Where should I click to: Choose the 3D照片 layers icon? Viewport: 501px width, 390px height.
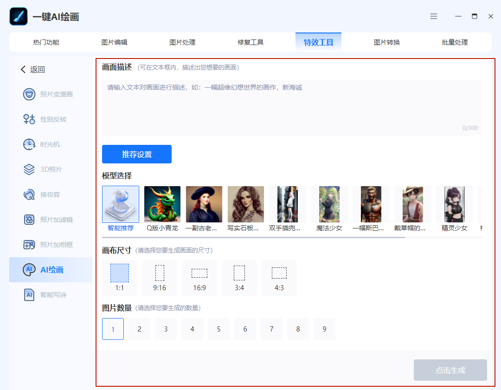pyautogui.click(x=29, y=169)
